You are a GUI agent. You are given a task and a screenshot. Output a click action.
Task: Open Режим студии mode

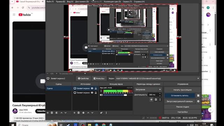point(182,107)
